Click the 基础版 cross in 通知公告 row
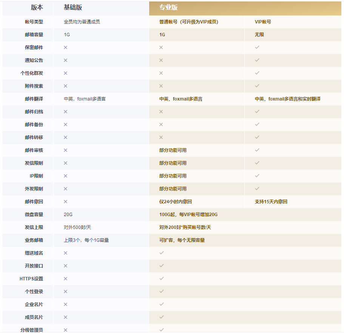The height and width of the screenshot is (334, 344). click(x=65, y=60)
